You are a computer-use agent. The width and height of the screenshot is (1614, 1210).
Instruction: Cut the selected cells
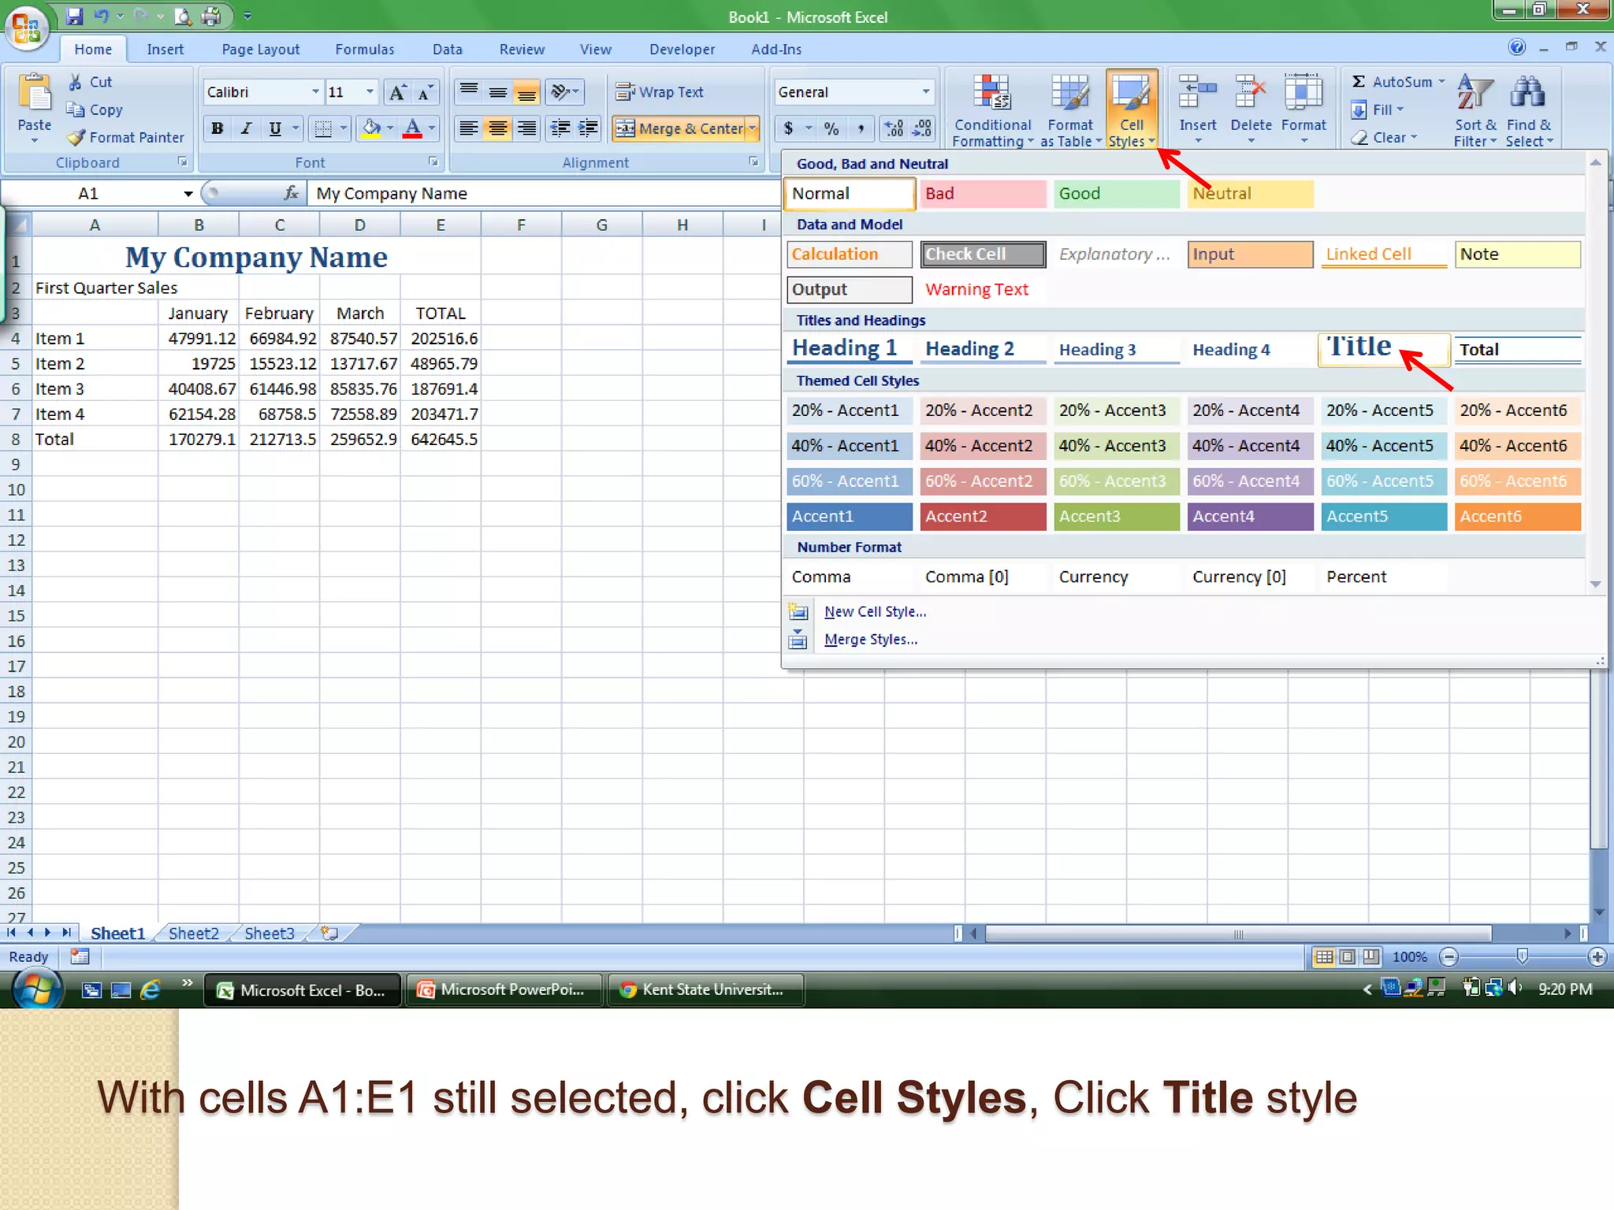(90, 82)
